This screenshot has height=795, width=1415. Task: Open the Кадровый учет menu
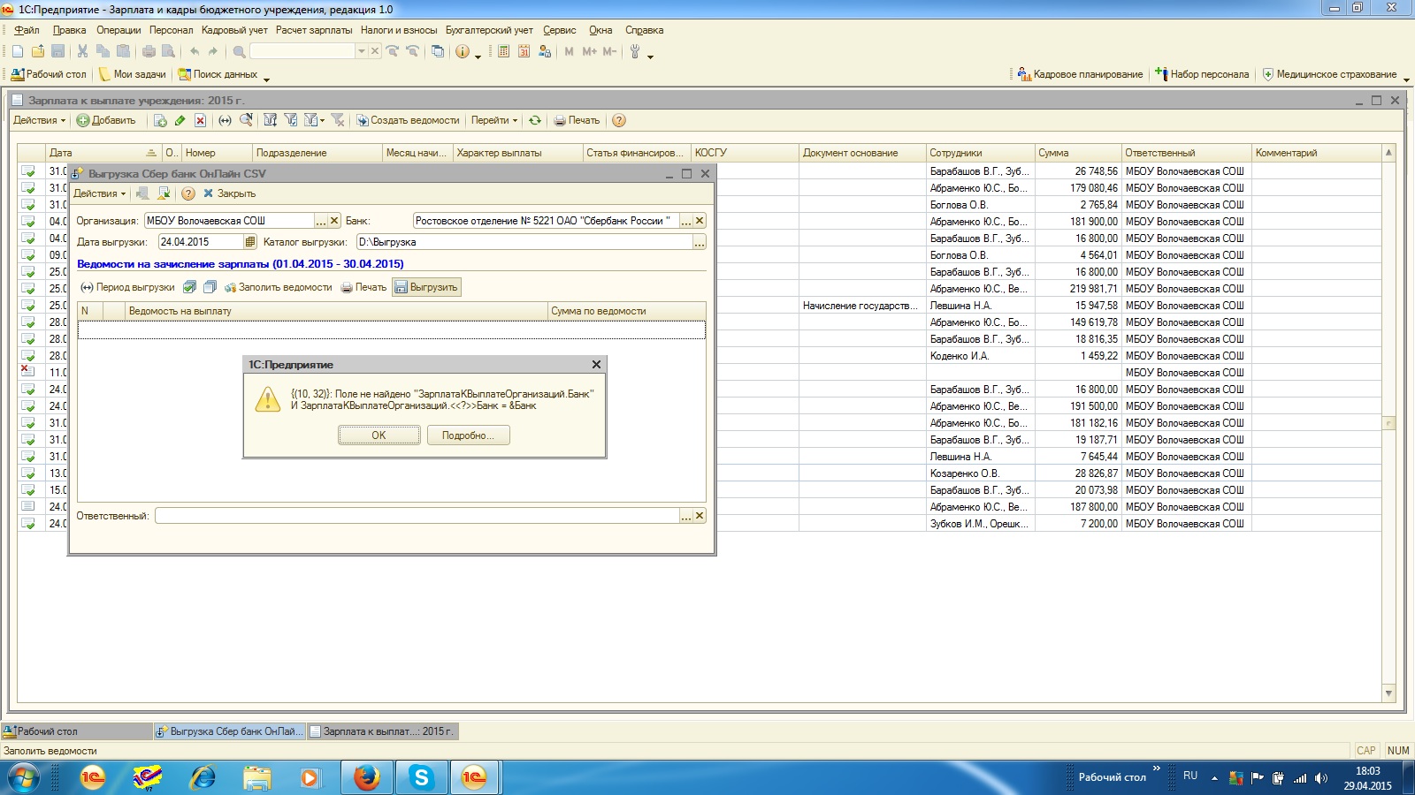(x=234, y=30)
